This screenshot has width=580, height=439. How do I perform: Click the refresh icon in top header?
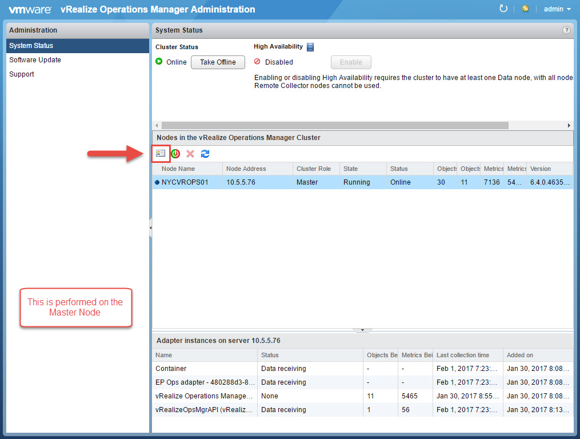[503, 9]
